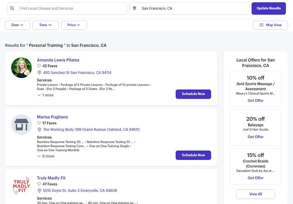Schedule Now with Marisa Pugliano
This screenshot has width=293, height=204.
[193, 155]
